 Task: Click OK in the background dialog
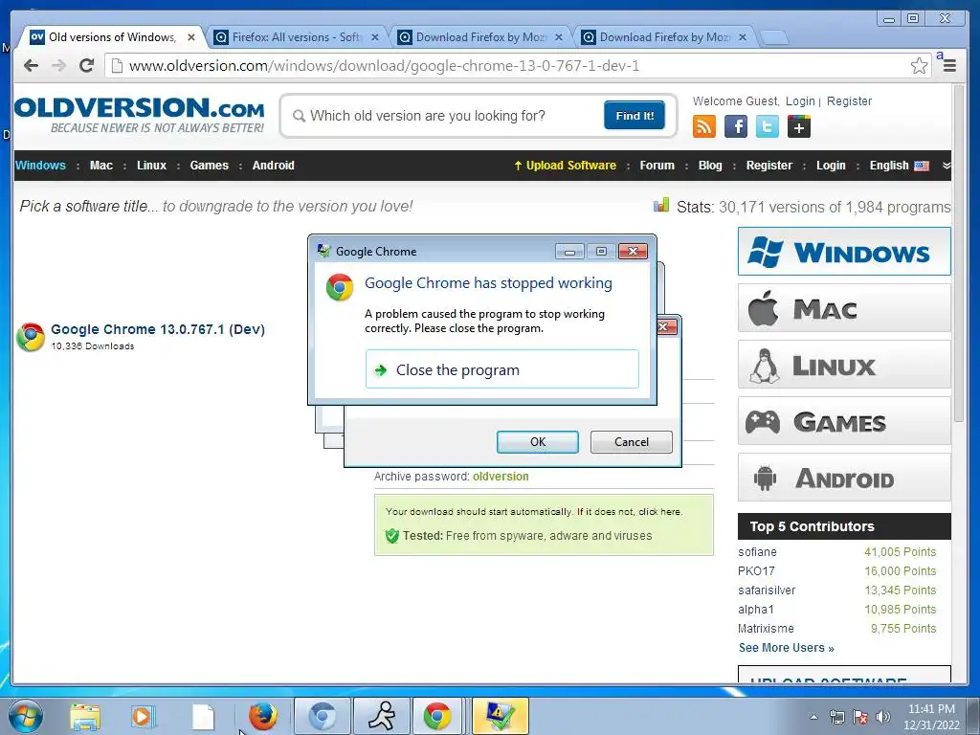538,442
